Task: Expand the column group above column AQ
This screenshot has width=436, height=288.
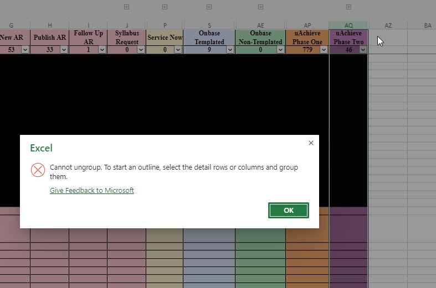Action: tap(348, 7)
